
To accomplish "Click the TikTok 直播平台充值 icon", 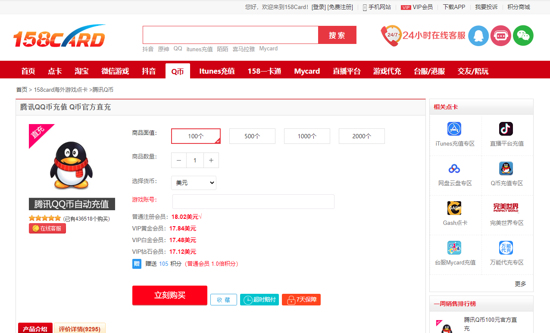I will click(x=506, y=129).
